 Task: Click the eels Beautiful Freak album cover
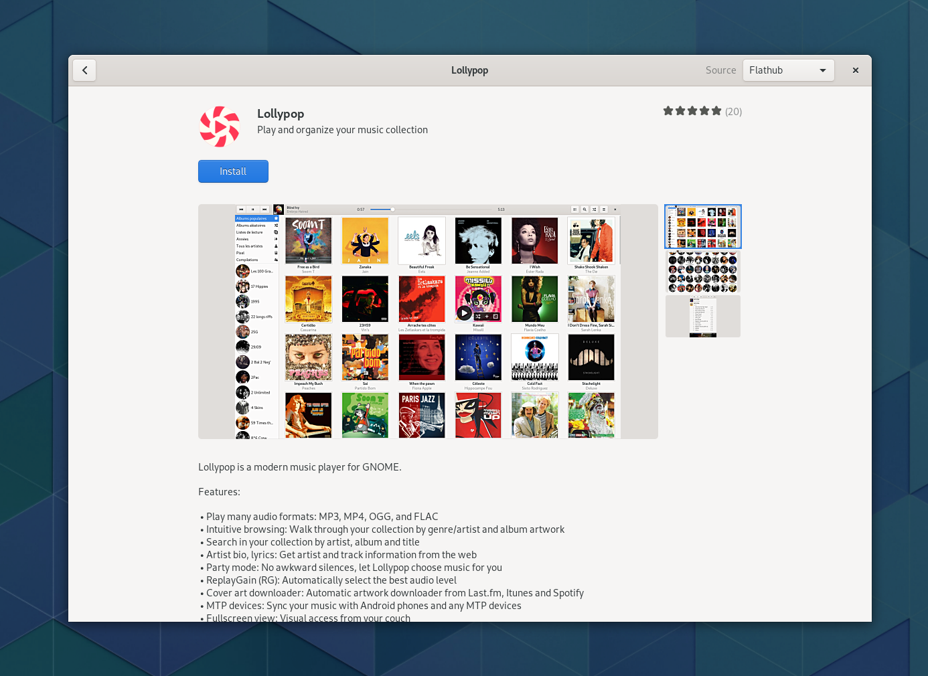click(x=422, y=240)
